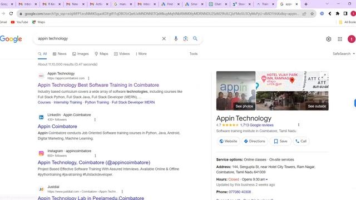The height and width of the screenshot is (200, 356).
Task: Open the Google account avatar beside apps grid
Action: pos(352,39)
